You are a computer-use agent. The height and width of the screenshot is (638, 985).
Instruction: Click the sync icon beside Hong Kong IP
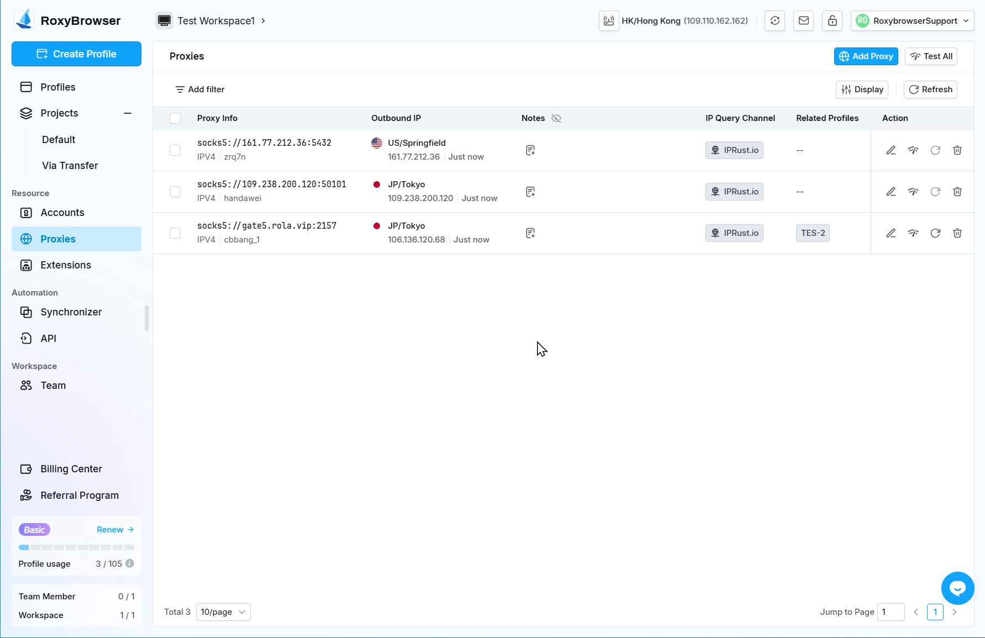775,21
